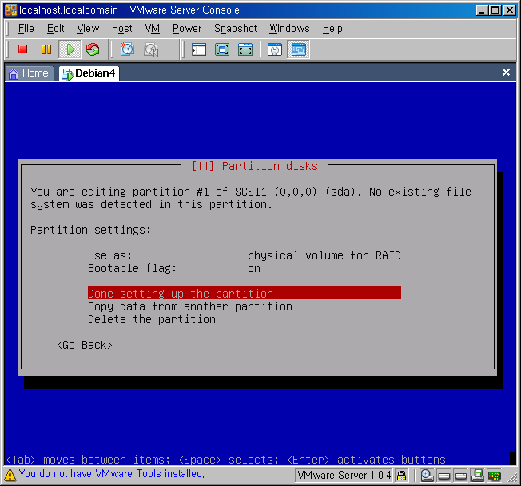521x486 pixels.
Task: Enter full screen mode from the toolbar
Action: pos(222,49)
